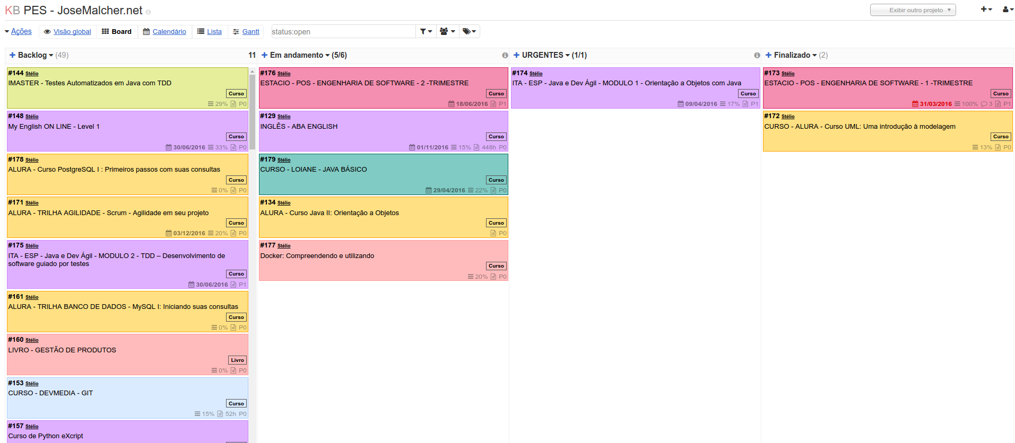
Task: Open task #174 dropdown menu
Action: click(520, 73)
